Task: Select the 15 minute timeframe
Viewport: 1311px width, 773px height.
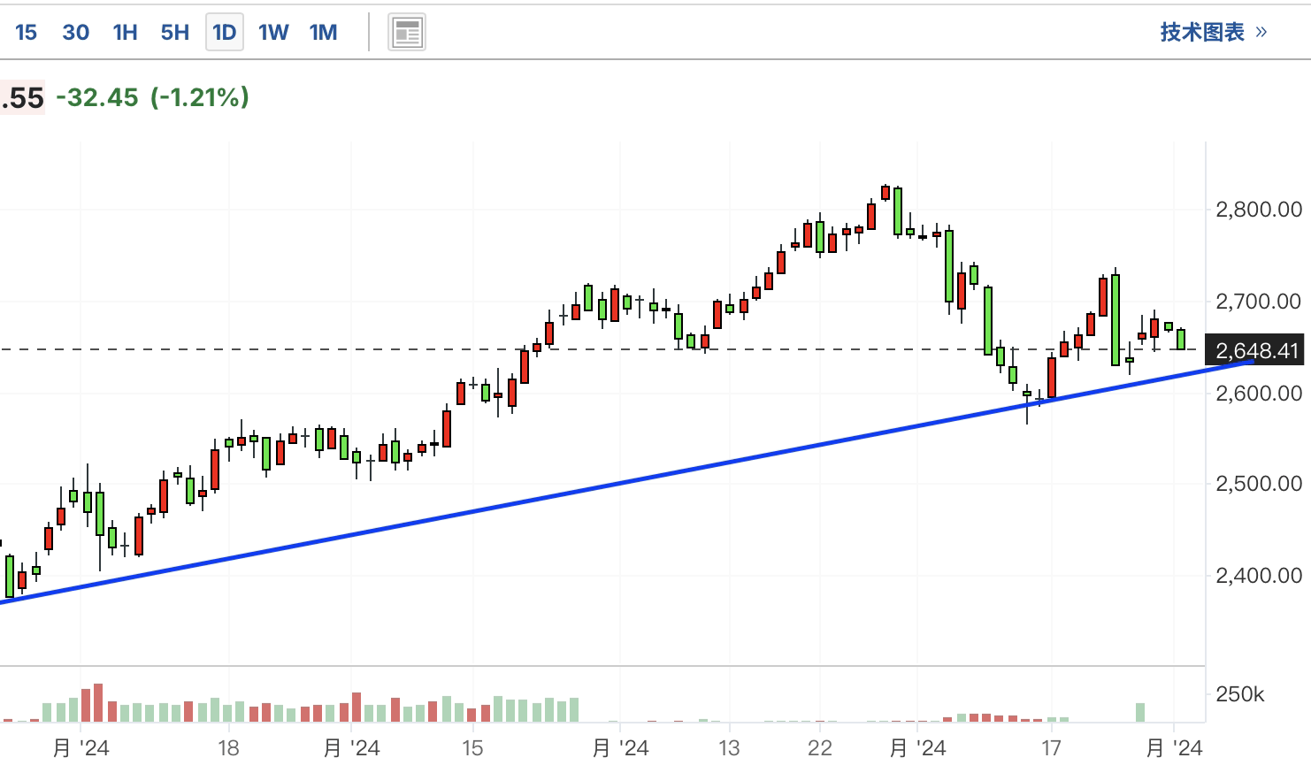Action: (x=26, y=33)
